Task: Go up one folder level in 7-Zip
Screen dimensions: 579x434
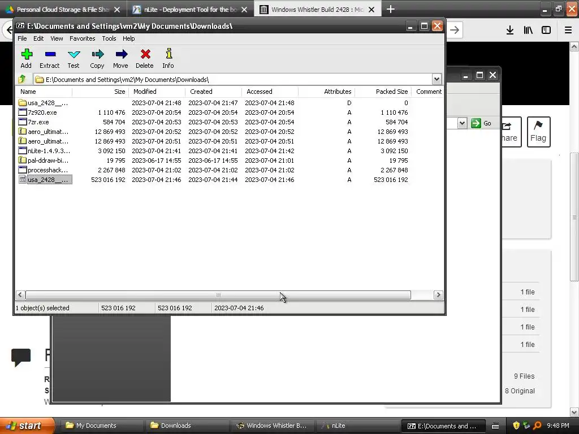Action: click(22, 79)
